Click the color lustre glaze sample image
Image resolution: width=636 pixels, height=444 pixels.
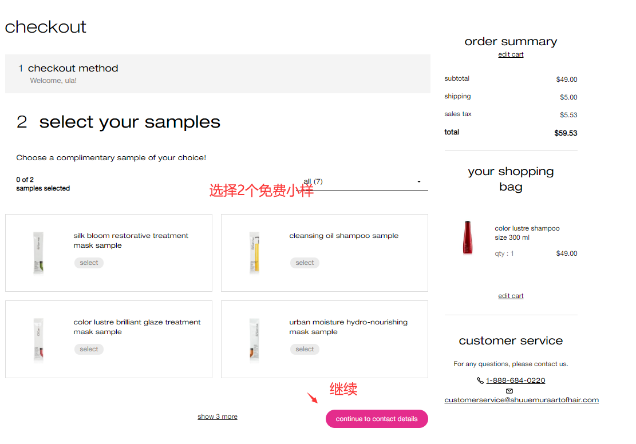[x=38, y=339]
